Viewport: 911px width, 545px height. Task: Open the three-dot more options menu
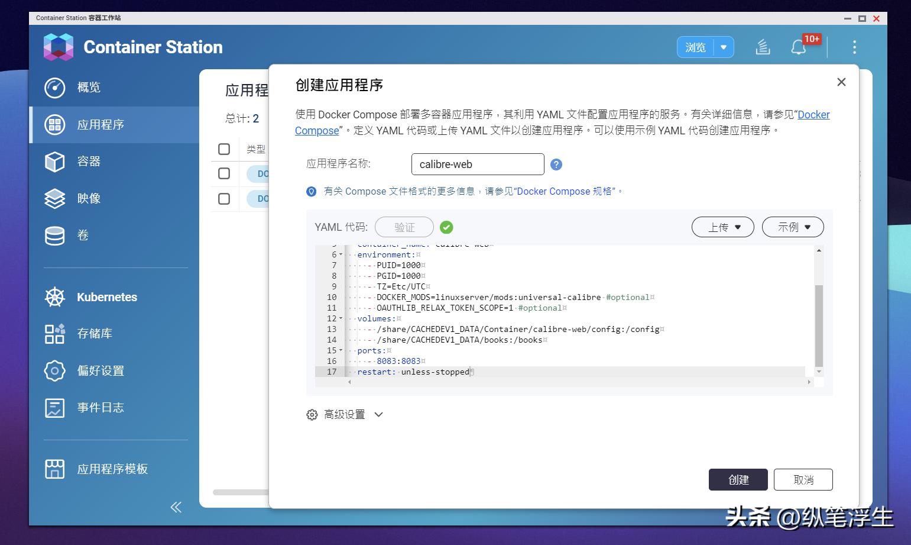854,47
